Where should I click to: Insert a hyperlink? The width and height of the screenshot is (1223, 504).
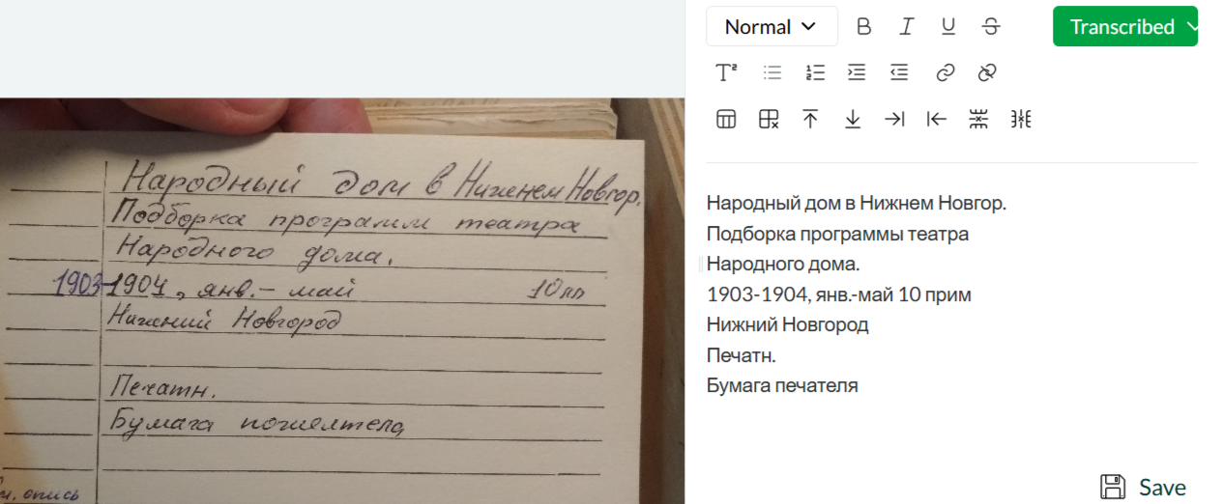(945, 72)
